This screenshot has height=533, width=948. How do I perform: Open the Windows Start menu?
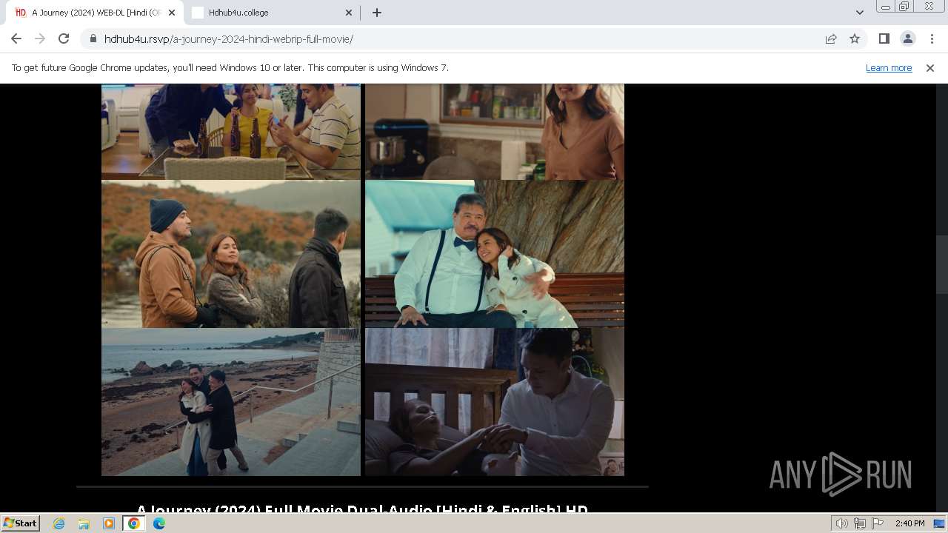coord(20,523)
